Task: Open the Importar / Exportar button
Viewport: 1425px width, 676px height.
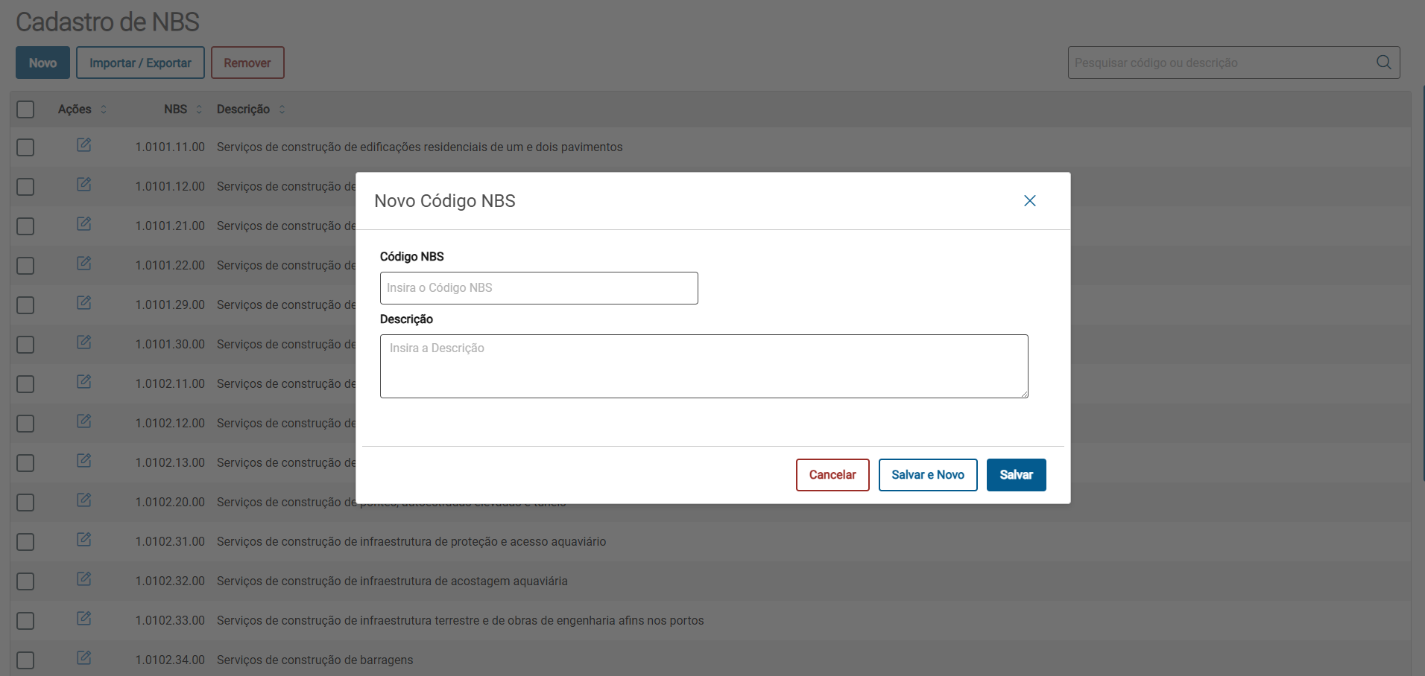Action: pos(140,63)
